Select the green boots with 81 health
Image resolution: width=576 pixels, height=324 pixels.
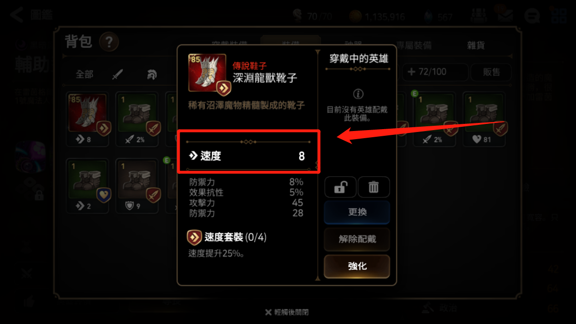[x=485, y=119]
